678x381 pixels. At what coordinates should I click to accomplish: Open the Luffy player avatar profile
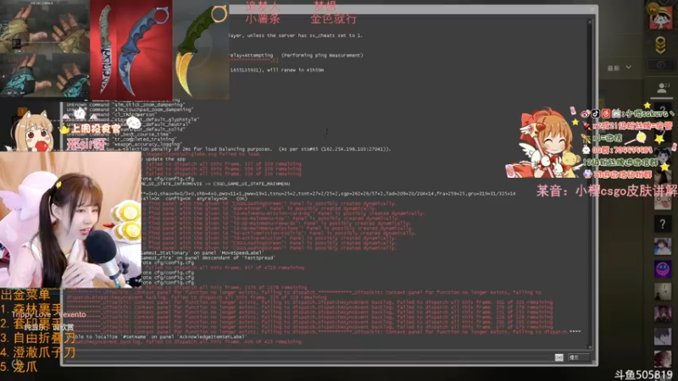[661, 16]
